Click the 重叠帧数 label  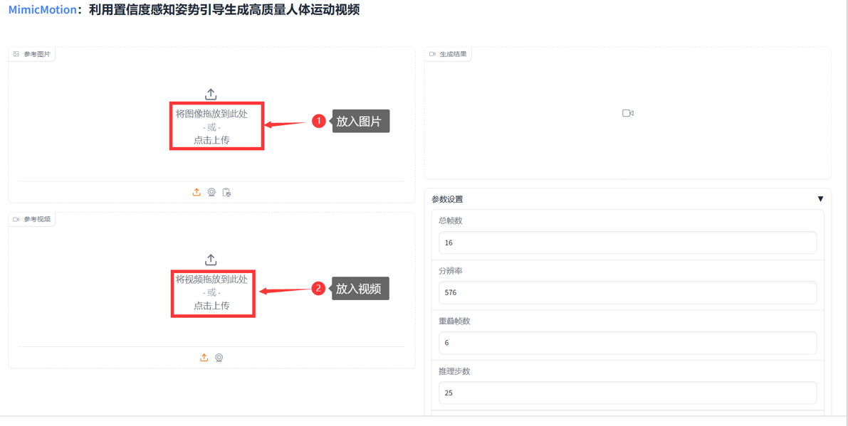point(454,321)
